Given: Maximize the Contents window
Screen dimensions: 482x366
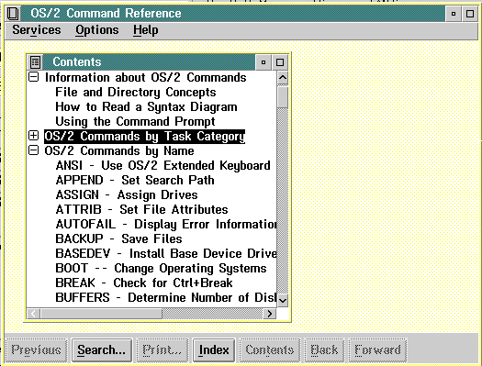Looking at the screenshot, I should click(x=280, y=62).
